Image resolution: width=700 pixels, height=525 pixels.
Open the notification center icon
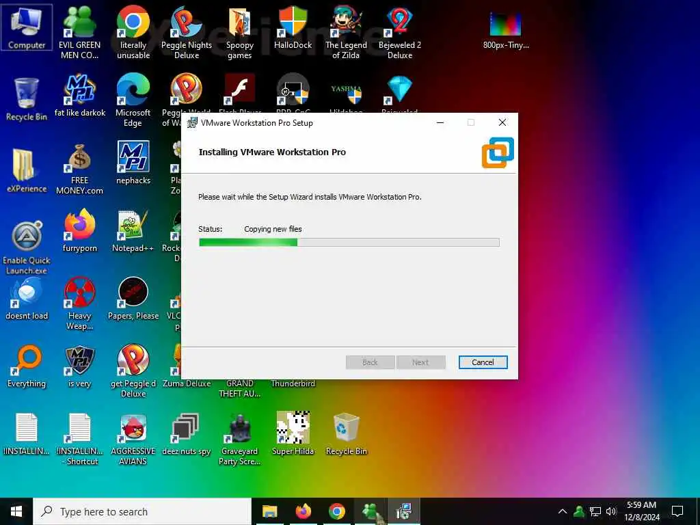tap(677, 511)
